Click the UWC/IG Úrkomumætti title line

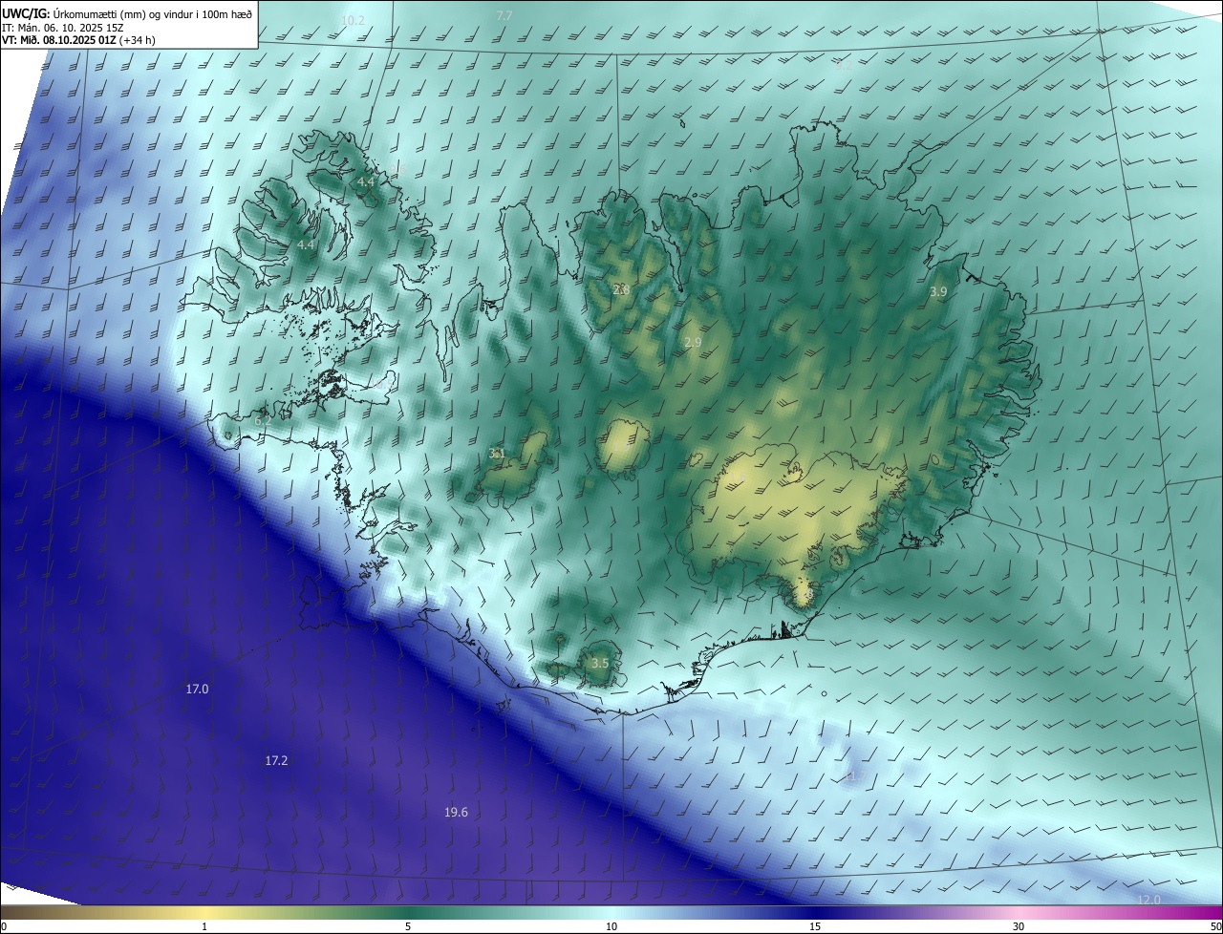127,13
